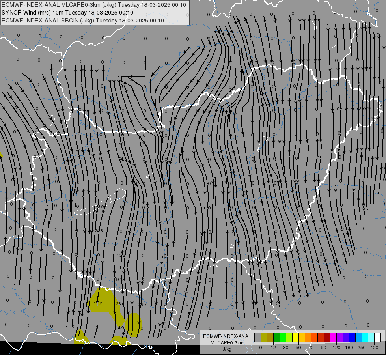Click the white swatch ending the legend
Image resolution: width=386 pixels, height=355 pixels.
point(378,337)
